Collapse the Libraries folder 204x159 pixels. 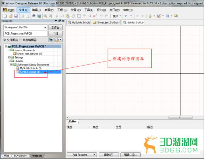point(9,61)
